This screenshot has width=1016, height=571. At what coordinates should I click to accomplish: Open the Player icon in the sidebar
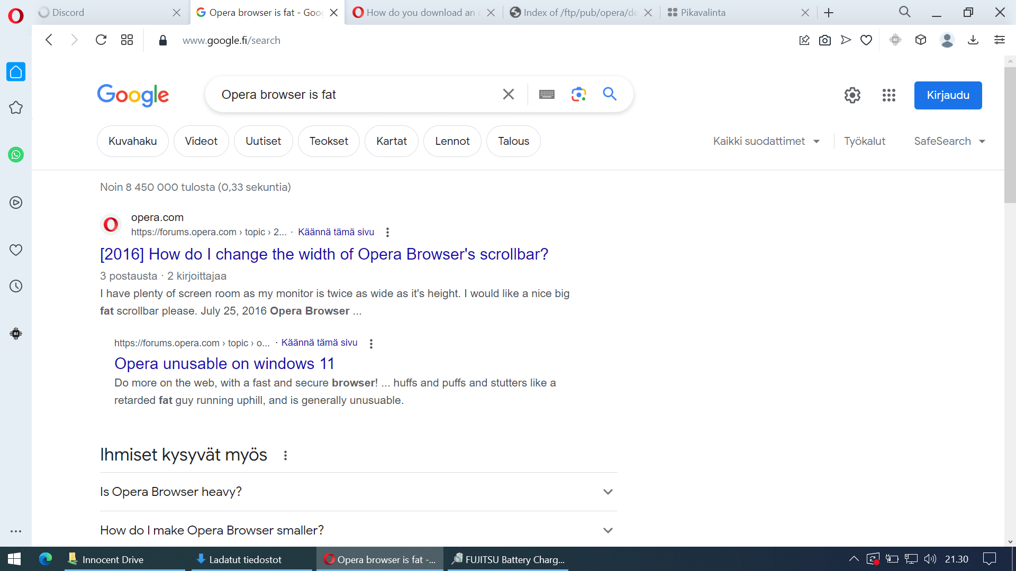[16, 202]
